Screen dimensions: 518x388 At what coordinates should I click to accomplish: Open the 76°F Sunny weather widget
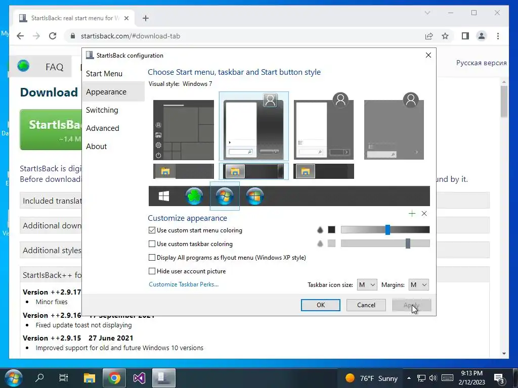[371, 378]
